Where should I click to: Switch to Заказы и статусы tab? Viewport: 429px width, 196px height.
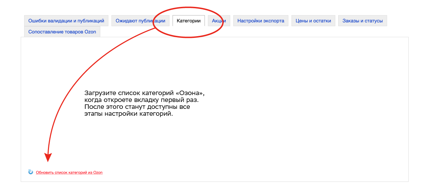362,21
